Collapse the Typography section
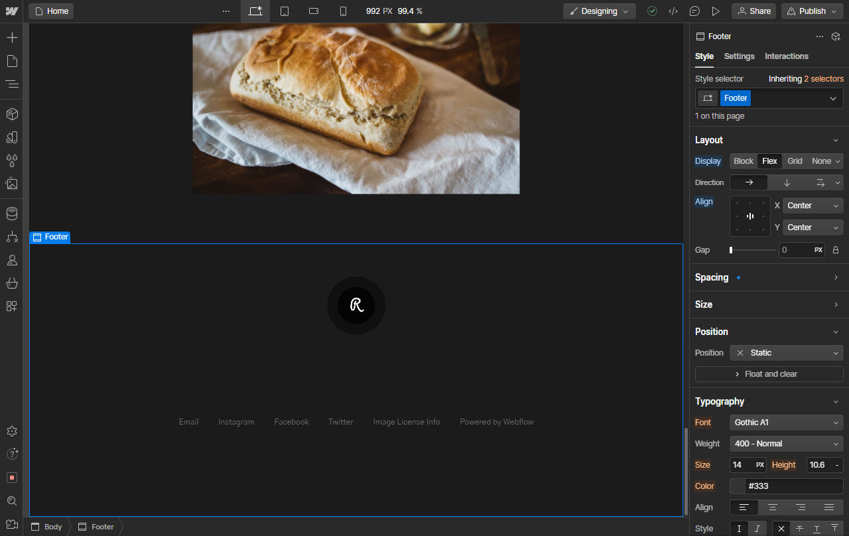This screenshot has width=849, height=536. (836, 401)
